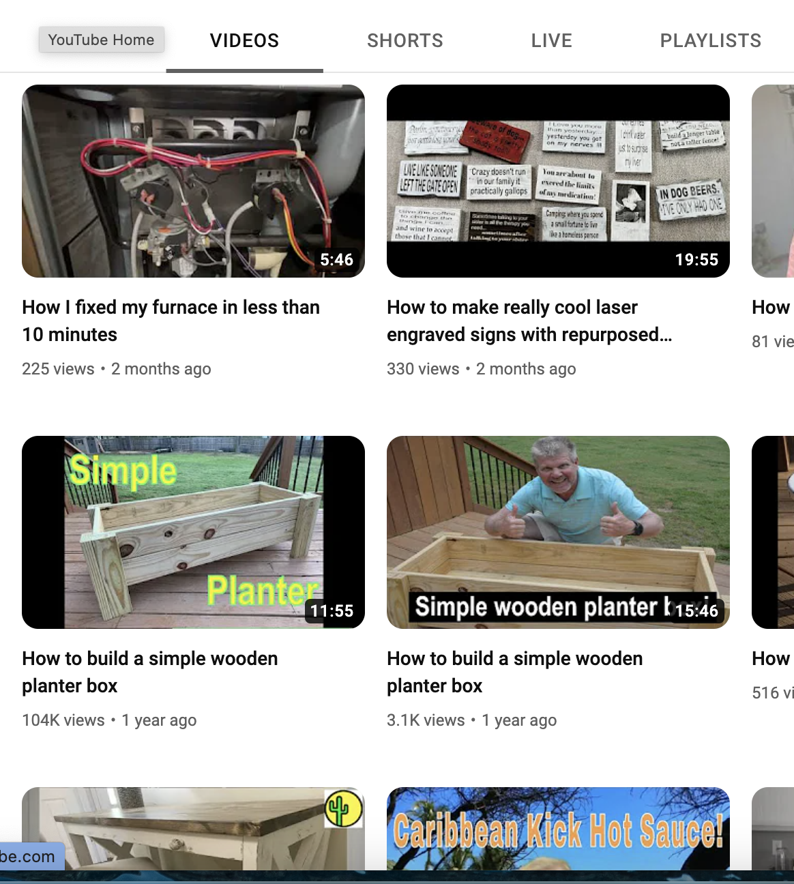Click the 'How to make really cool laser engraved signs' title
This screenshot has width=794, height=884.
pos(529,321)
